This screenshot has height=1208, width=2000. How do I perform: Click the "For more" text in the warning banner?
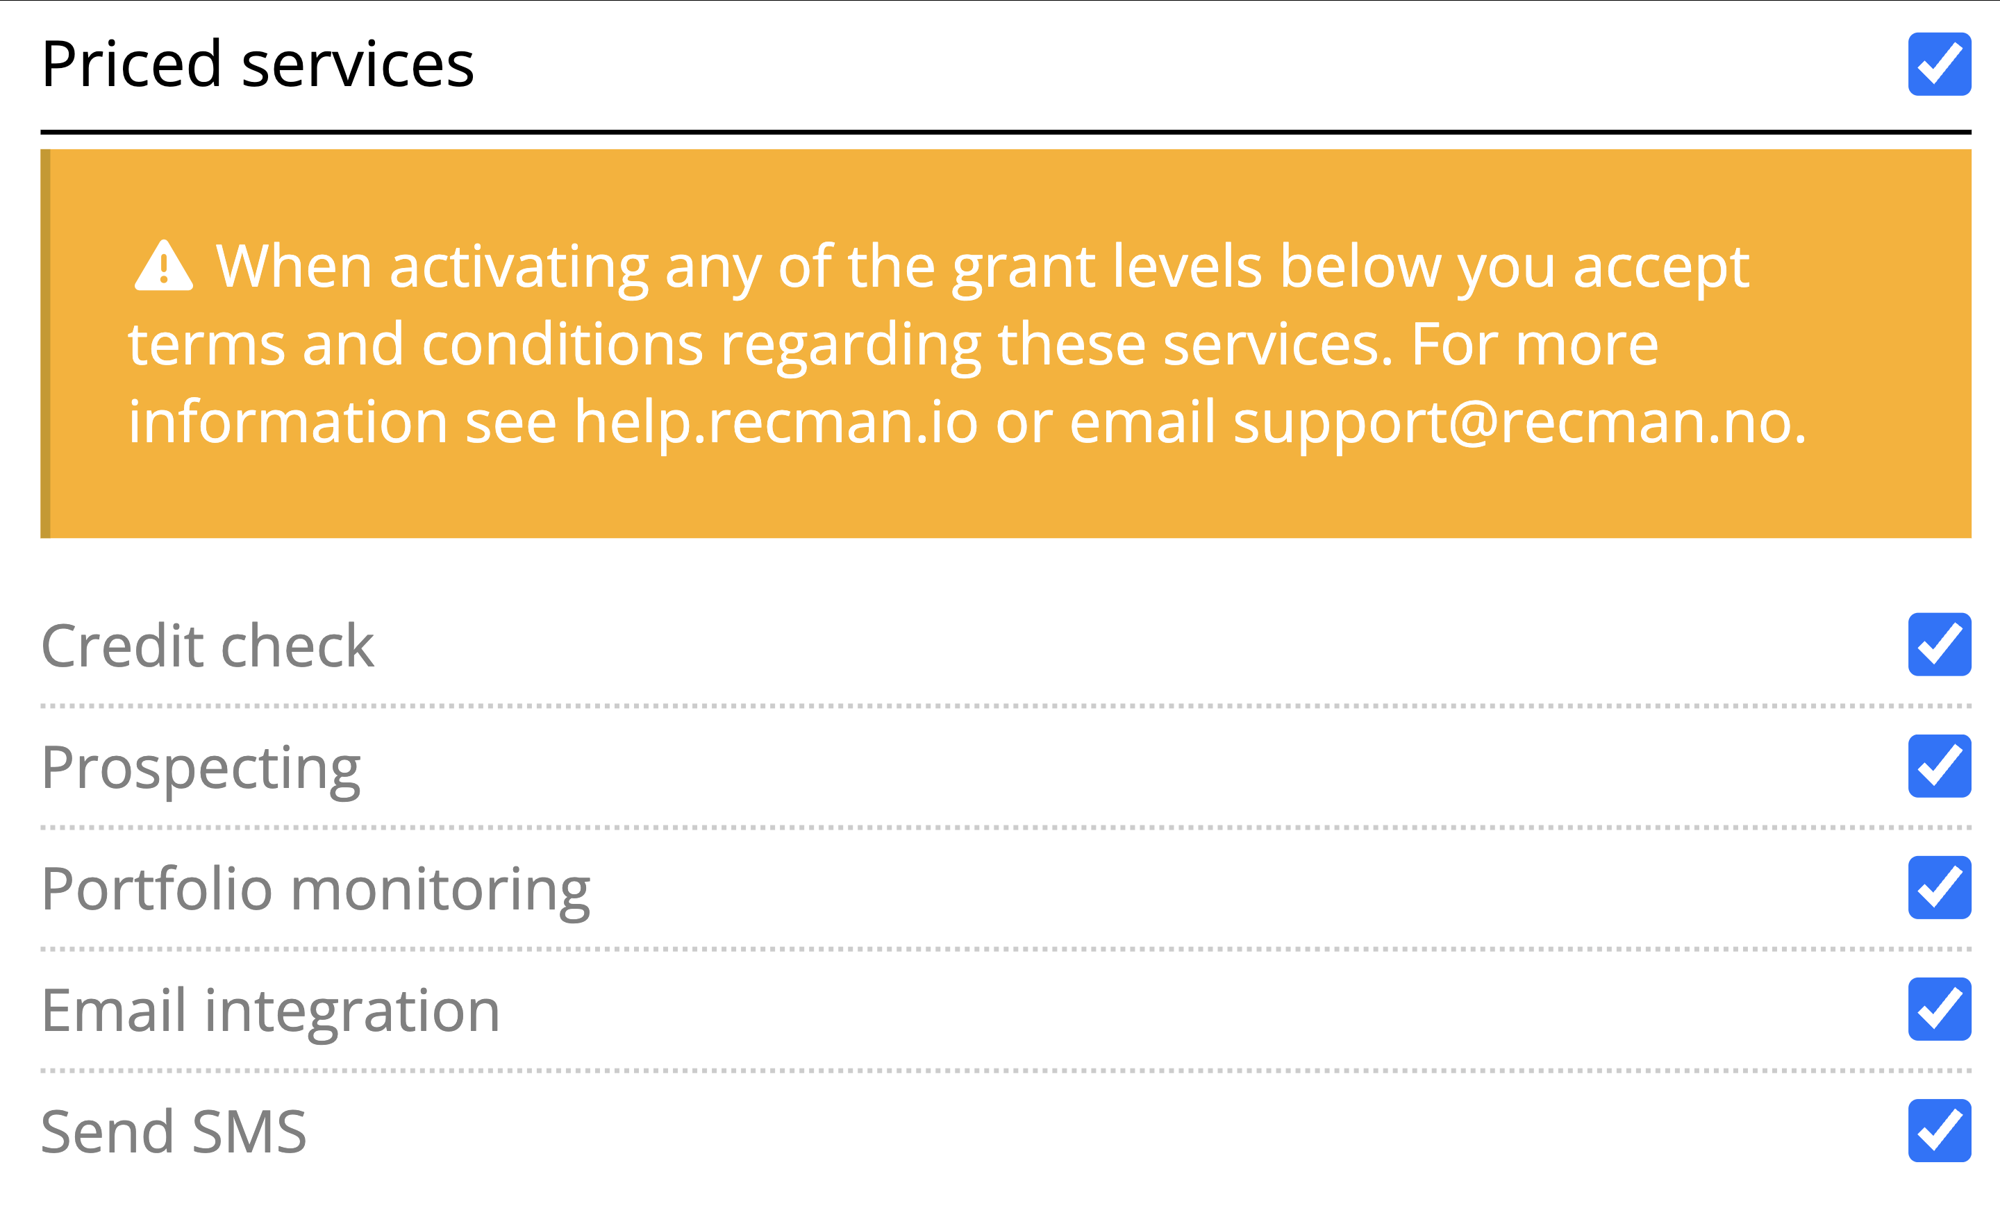coord(1534,344)
